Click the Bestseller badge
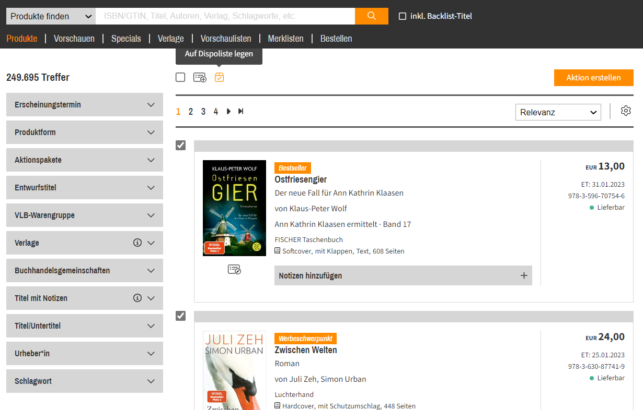This screenshot has height=410, width=643. click(x=293, y=168)
